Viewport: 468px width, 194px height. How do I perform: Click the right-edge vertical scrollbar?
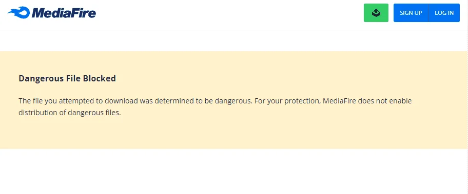467,97
